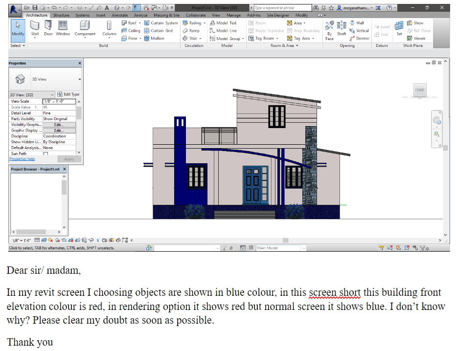The width and height of the screenshot is (456, 351).
Task: Close the Properties panel
Action: point(80,63)
